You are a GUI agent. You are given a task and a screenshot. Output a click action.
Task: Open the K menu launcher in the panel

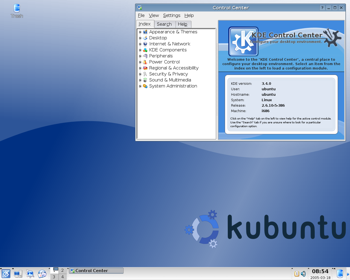pos(6,274)
